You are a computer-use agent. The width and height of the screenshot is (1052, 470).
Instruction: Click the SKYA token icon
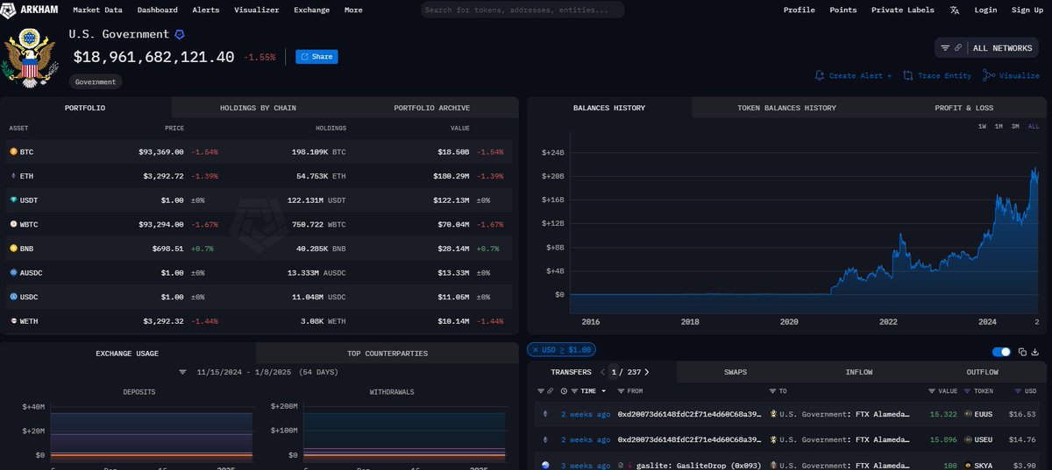click(x=968, y=465)
